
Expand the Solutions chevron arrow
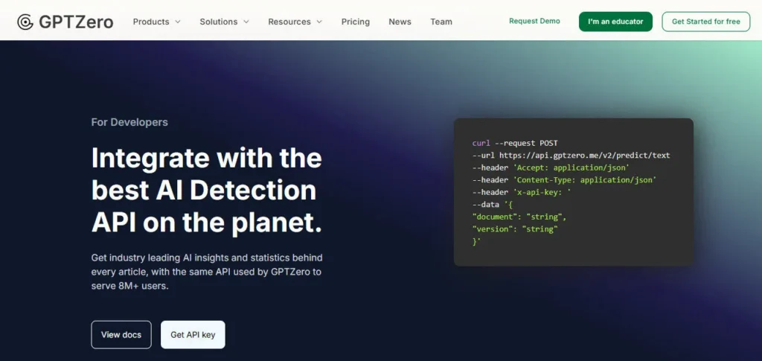point(246,22)
